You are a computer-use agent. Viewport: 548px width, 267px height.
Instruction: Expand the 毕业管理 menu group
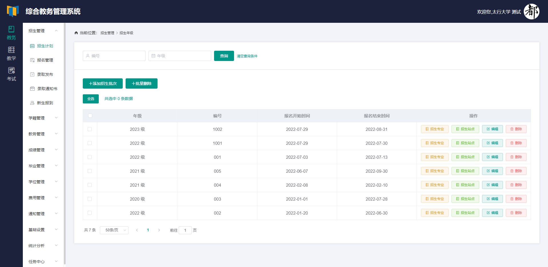tap(43, 166)
